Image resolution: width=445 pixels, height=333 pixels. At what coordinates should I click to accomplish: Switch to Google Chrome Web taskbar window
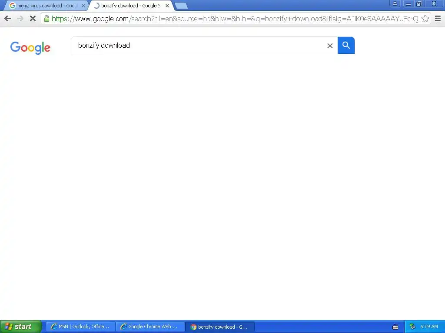[150, 327]
